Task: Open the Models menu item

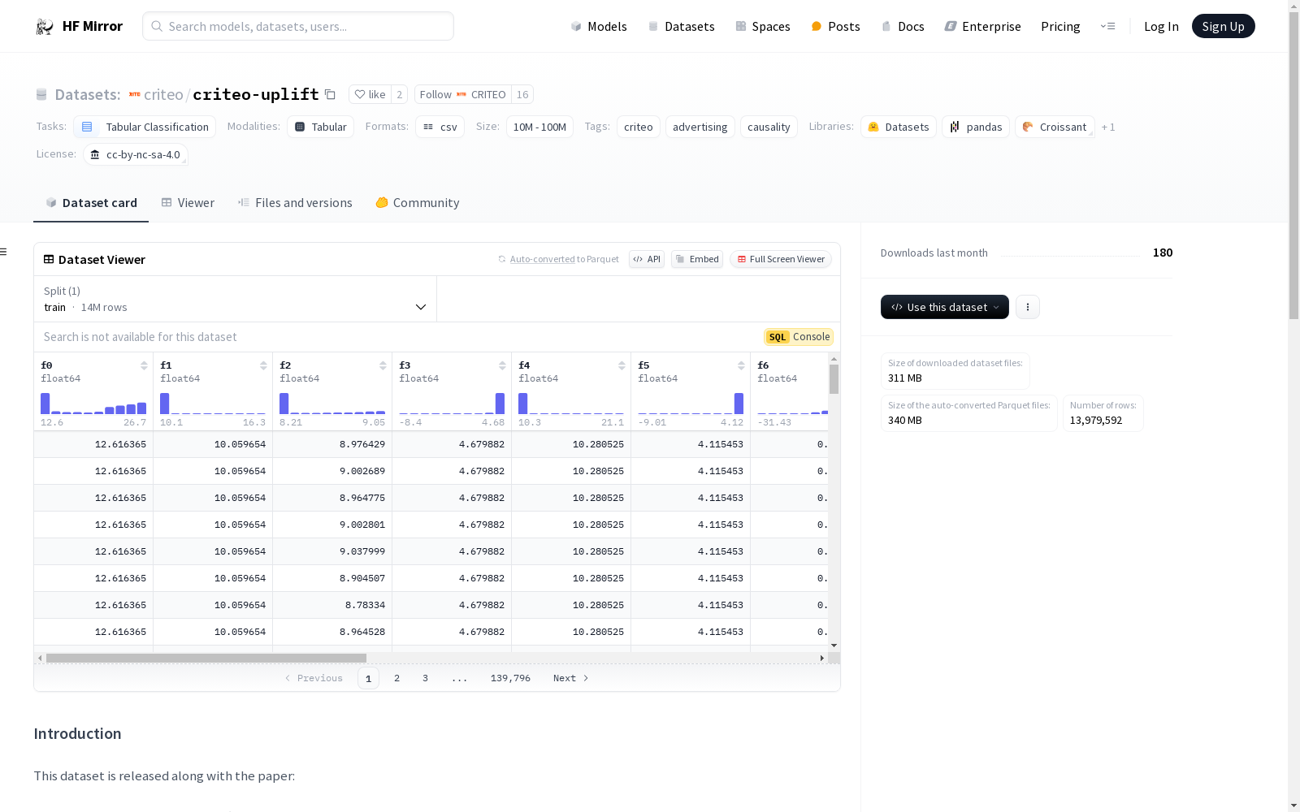Action: 599,26
